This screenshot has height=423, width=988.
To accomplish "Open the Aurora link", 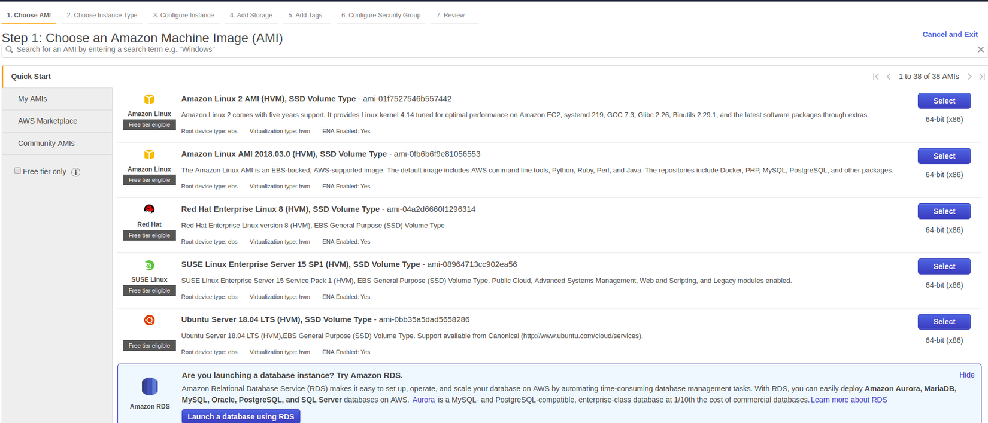I will [423, 400].
